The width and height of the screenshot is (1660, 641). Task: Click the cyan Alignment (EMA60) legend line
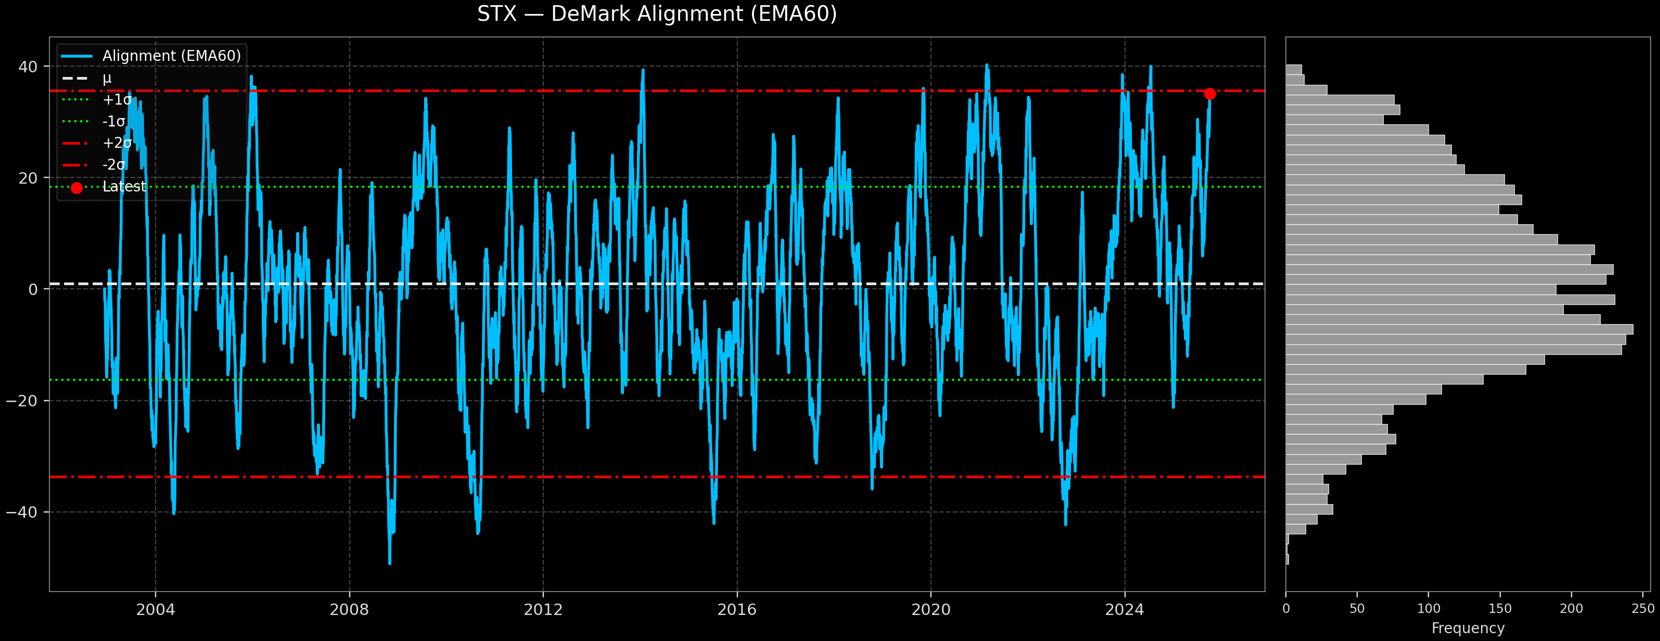tap(76, 56)
